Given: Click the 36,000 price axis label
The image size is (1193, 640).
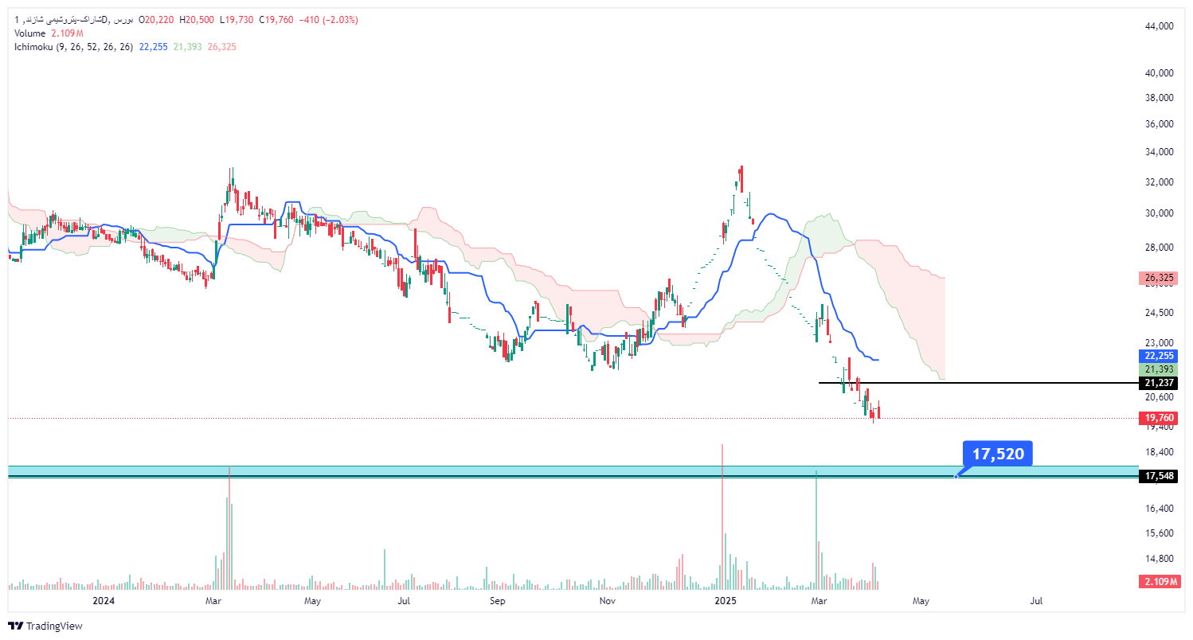Looking at the screenshot, I should (1159, 124).
